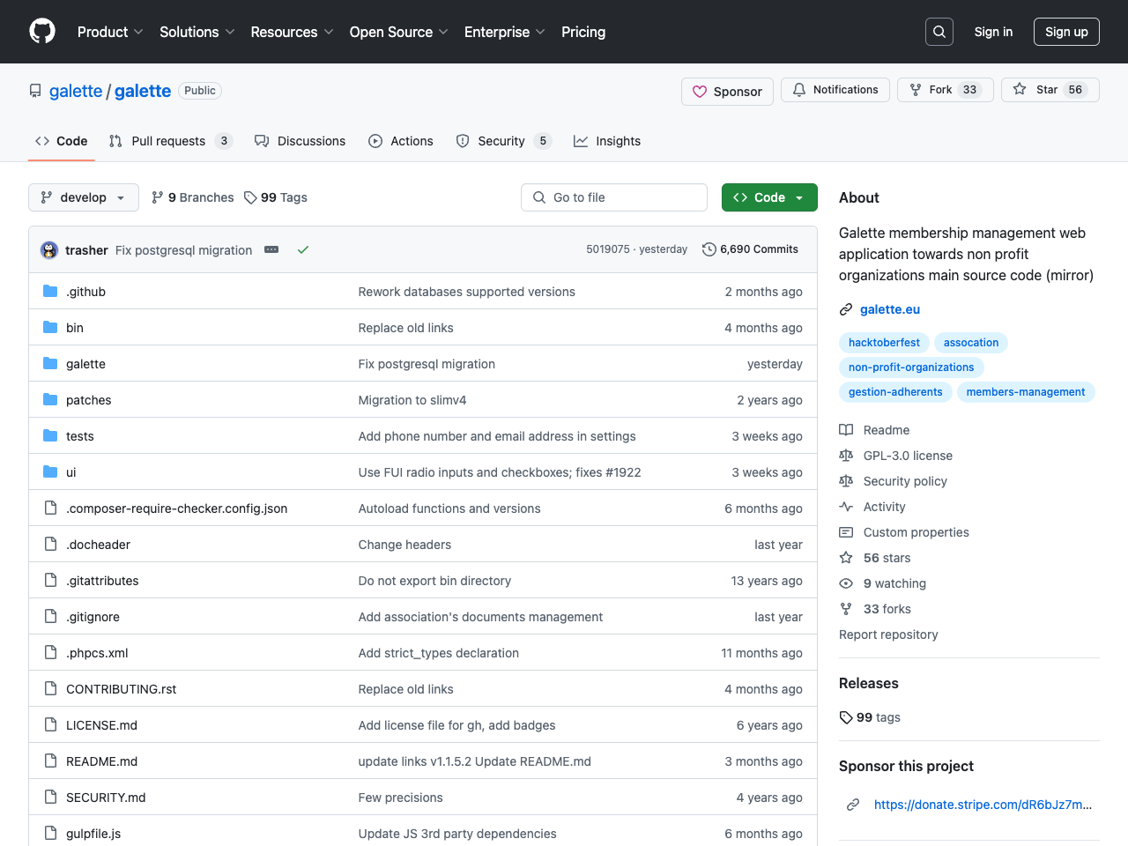Open the Insights tab
Screen dimensions: 1128x846
[607, 141]
